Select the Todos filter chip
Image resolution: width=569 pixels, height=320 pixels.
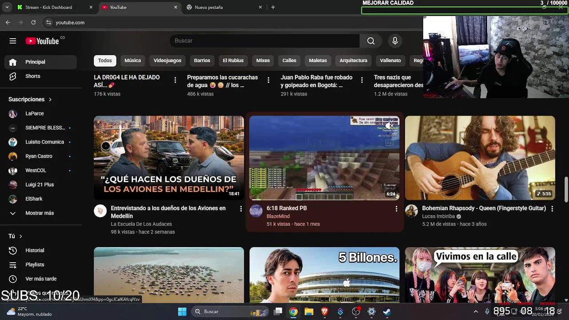(x=105, y=60)
